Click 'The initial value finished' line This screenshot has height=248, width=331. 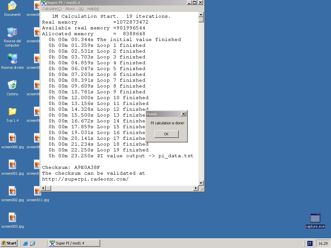115,39
